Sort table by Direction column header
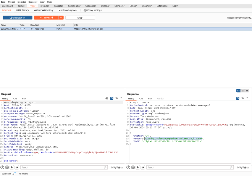The height and width of the screenshot is (176, 252). (x=43, y=25)
